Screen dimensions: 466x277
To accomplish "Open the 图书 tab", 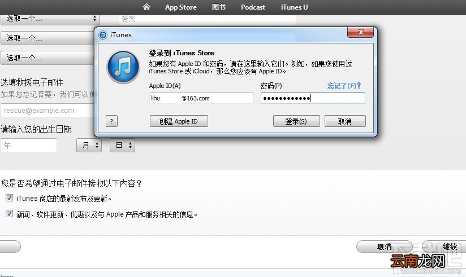I will (x=218, y=7).
